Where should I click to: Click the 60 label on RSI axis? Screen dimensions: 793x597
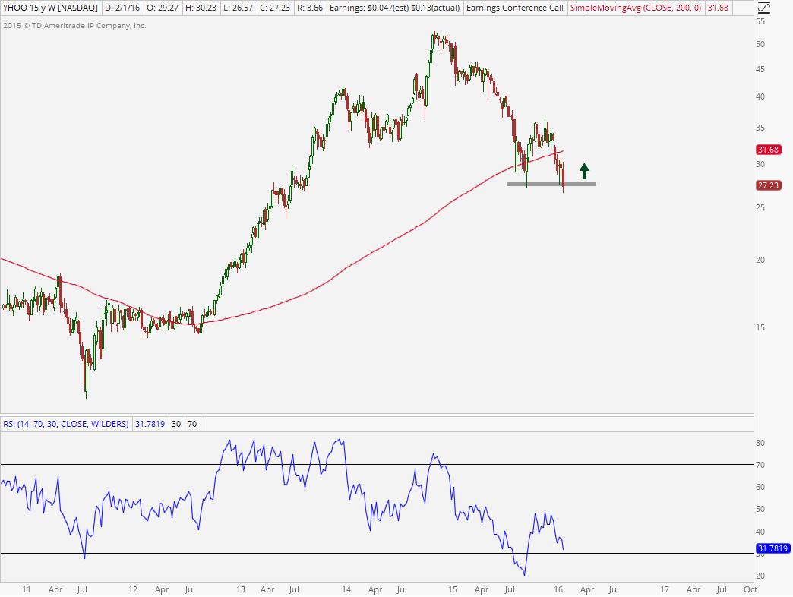[x=760, y=488]
